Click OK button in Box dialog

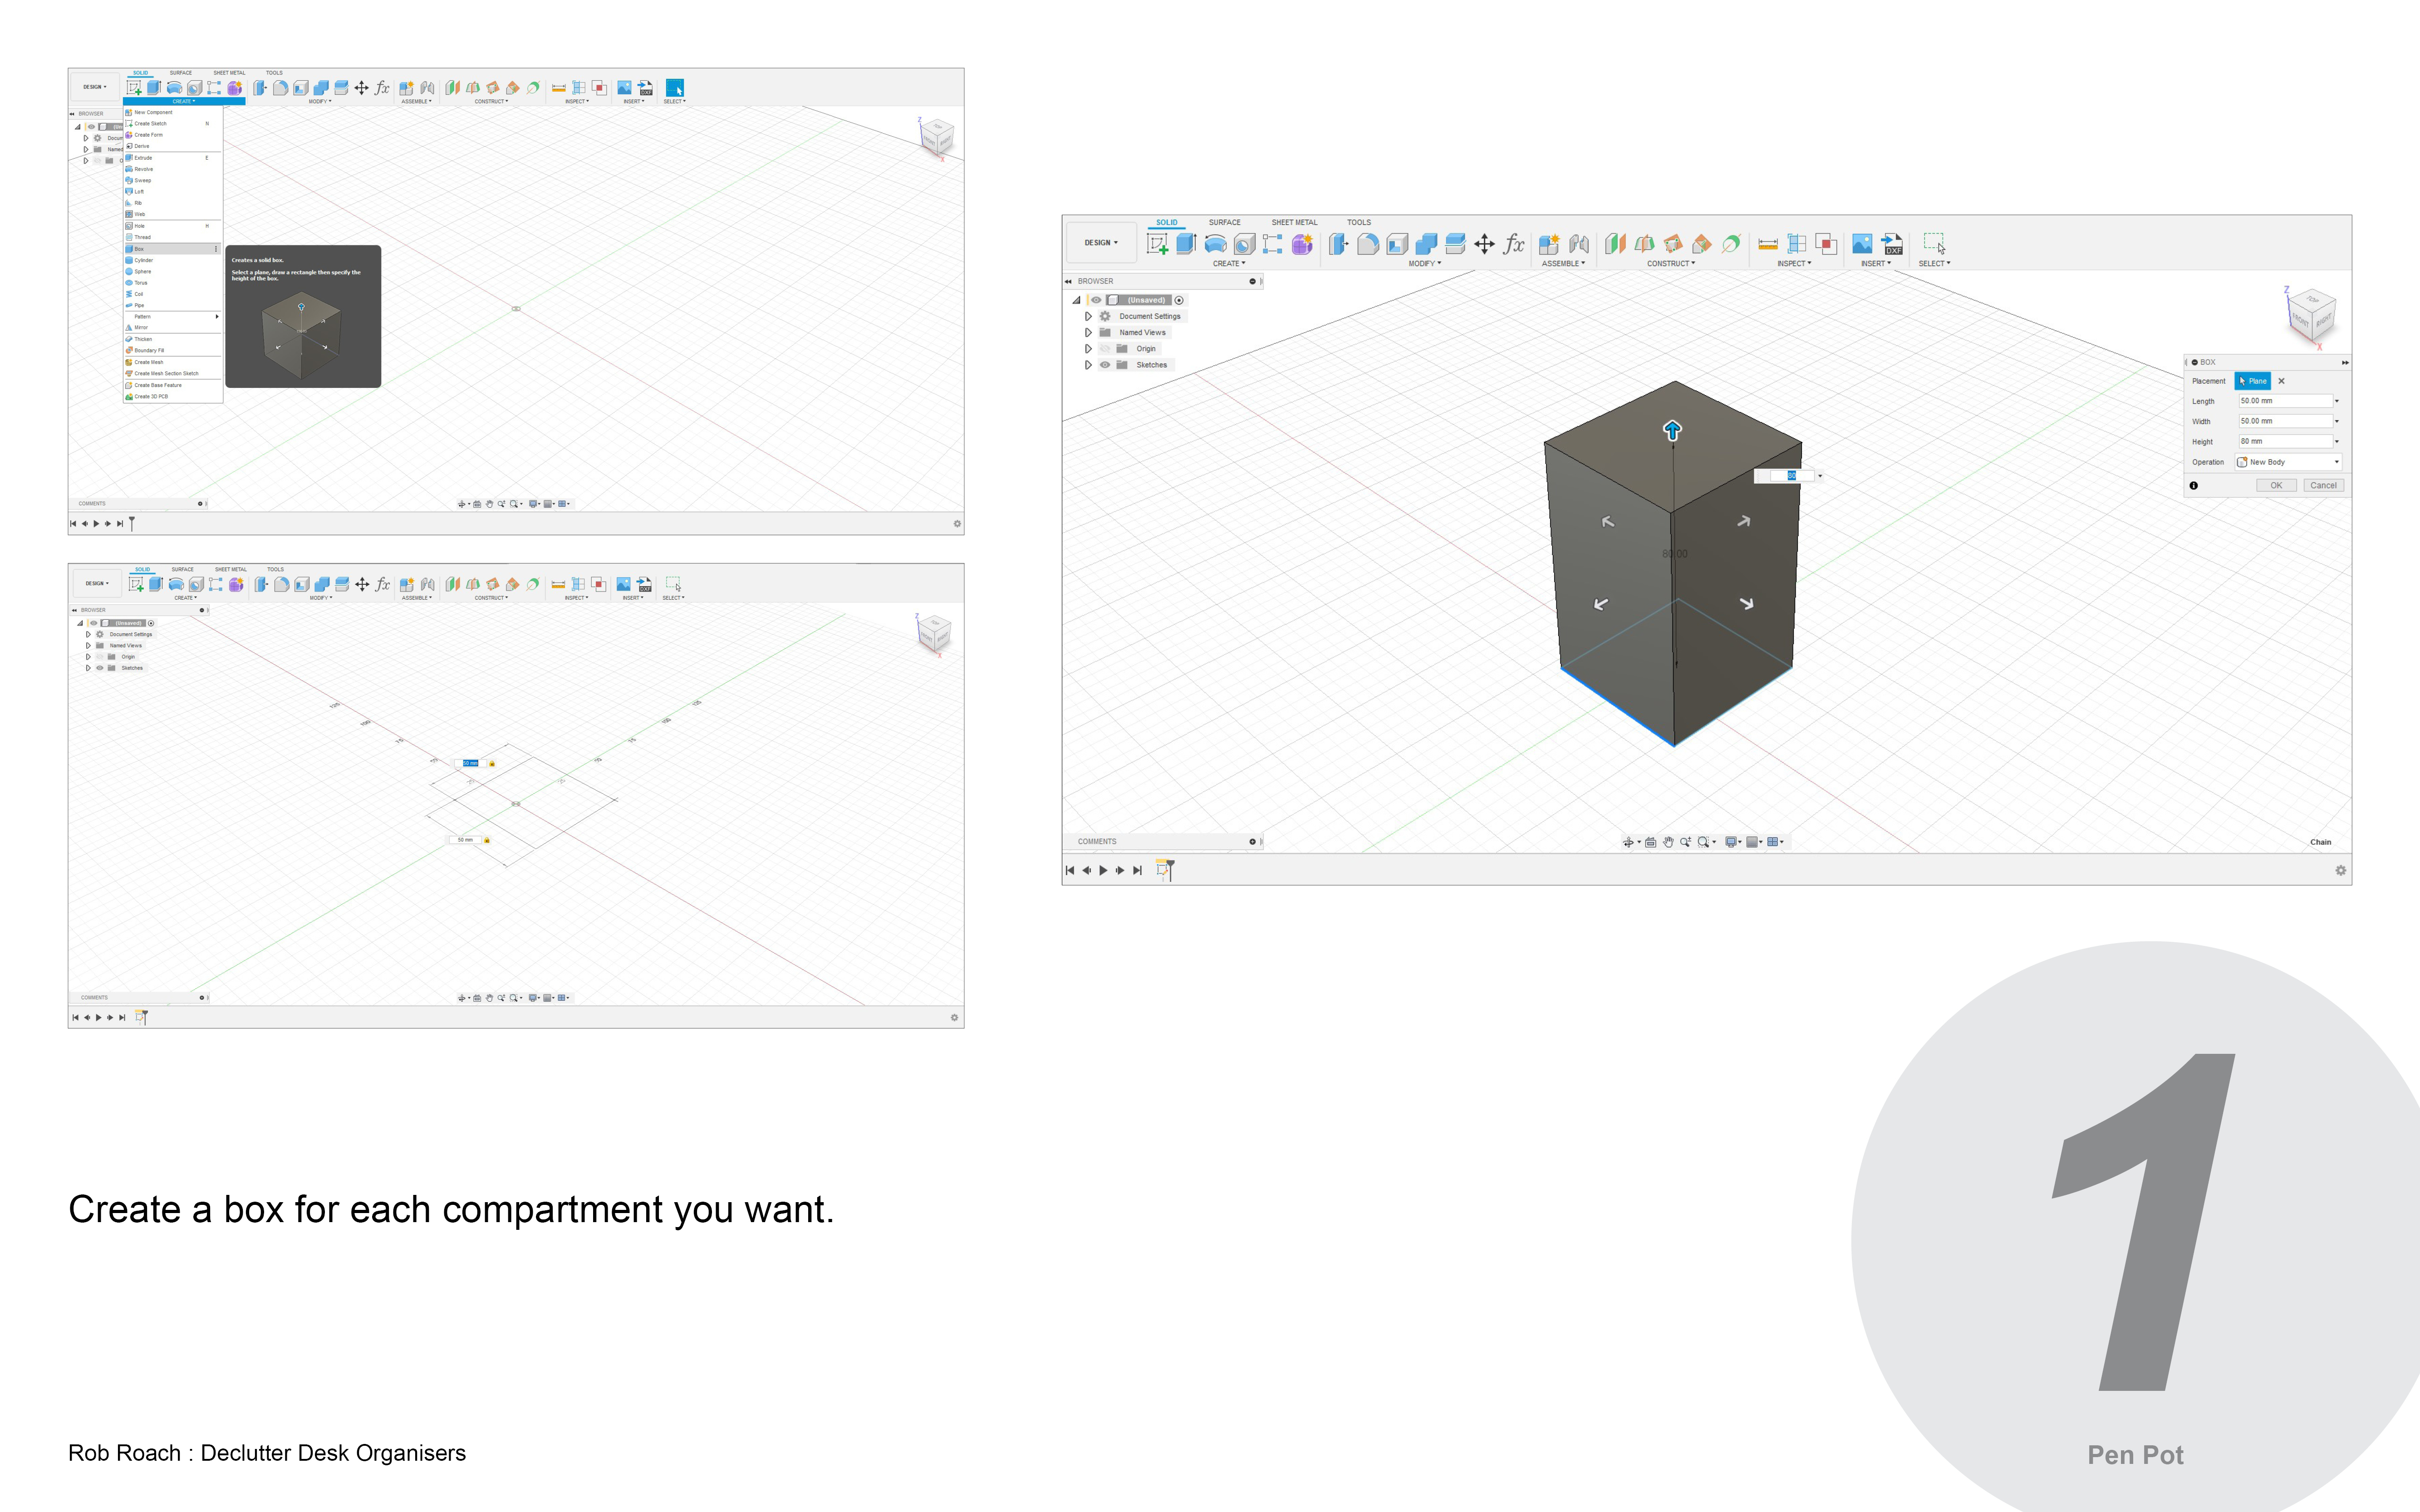coord(2276,486)
